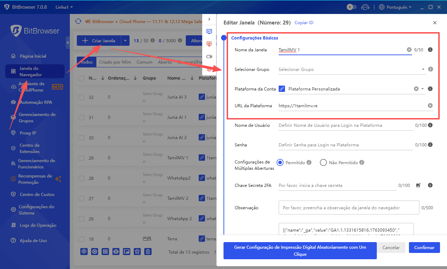Viewport: 447px width, 269px height.
Task: Open the Linha1 line selector
Action: tap(64, 7)
